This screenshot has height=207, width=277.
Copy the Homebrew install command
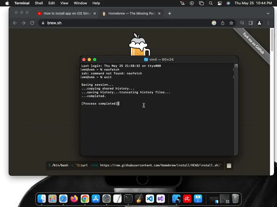click(x=229, y=166)
